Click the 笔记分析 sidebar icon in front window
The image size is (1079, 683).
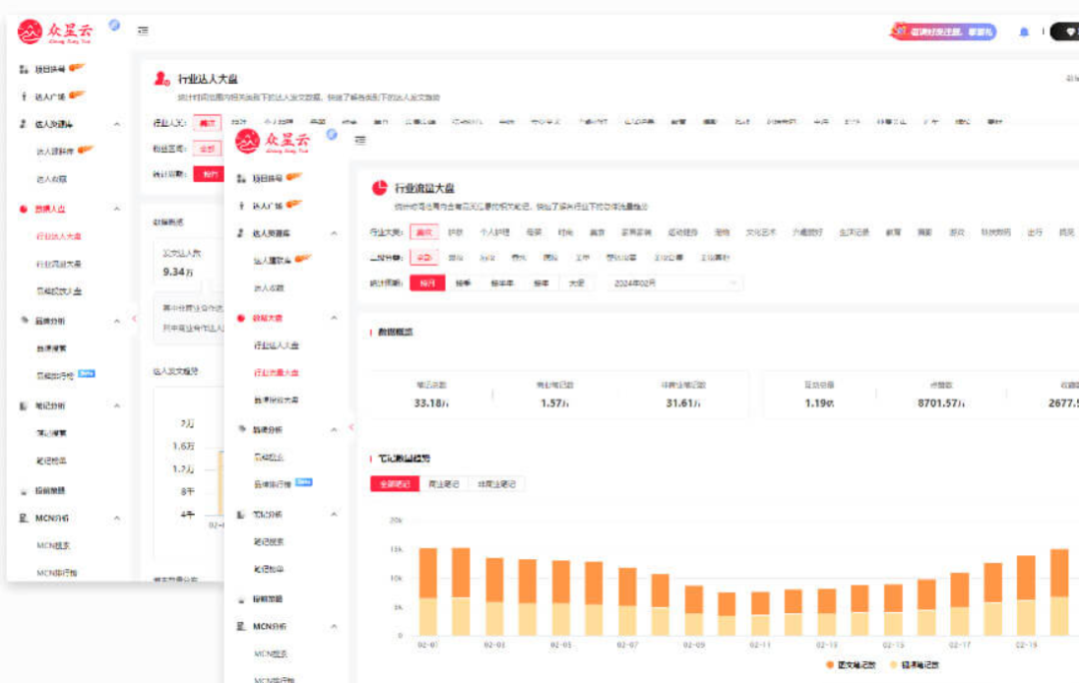241,514
